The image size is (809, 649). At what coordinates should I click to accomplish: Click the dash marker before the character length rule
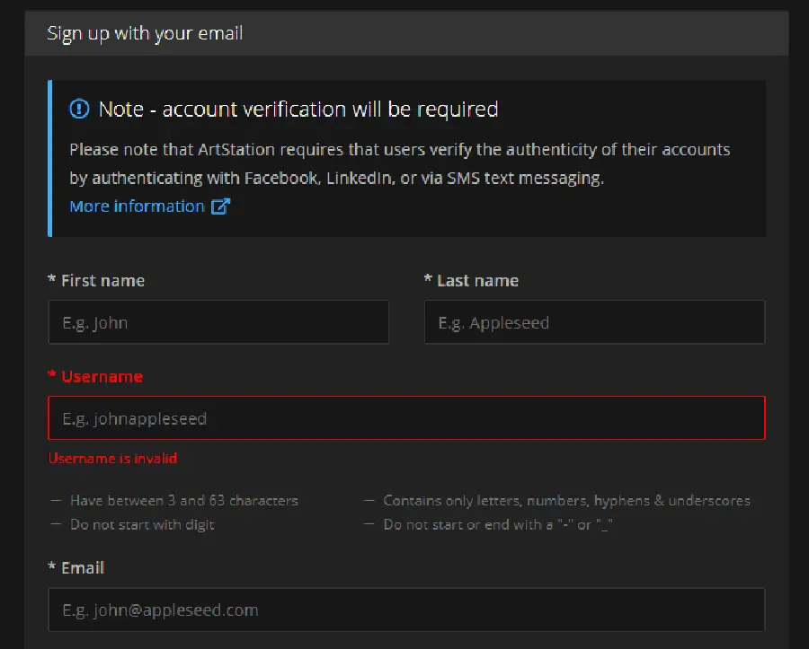(x=56, y=501)
